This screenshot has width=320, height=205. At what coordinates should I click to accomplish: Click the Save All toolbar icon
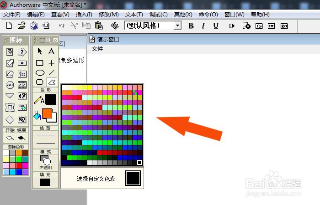34,26
